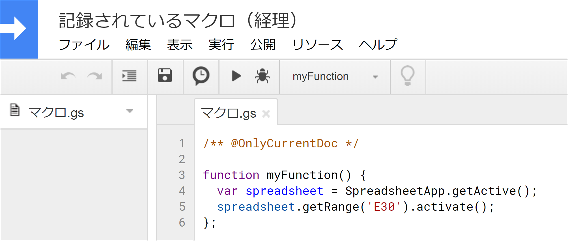Open the 表示 menu
This screenshot has height=241, width=568.
[180, 45]
